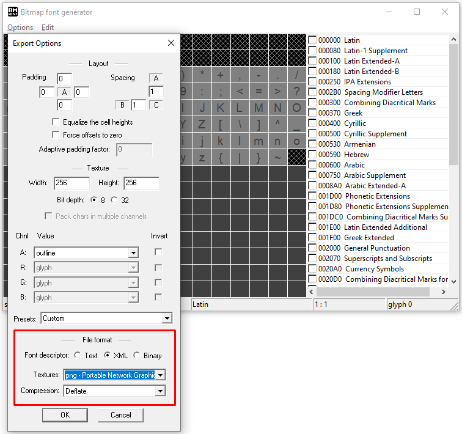Image resolution: width=462 pixels, height=434 pixels.
Task: Select 8 bit depth radio button
Action: [94, 200]
